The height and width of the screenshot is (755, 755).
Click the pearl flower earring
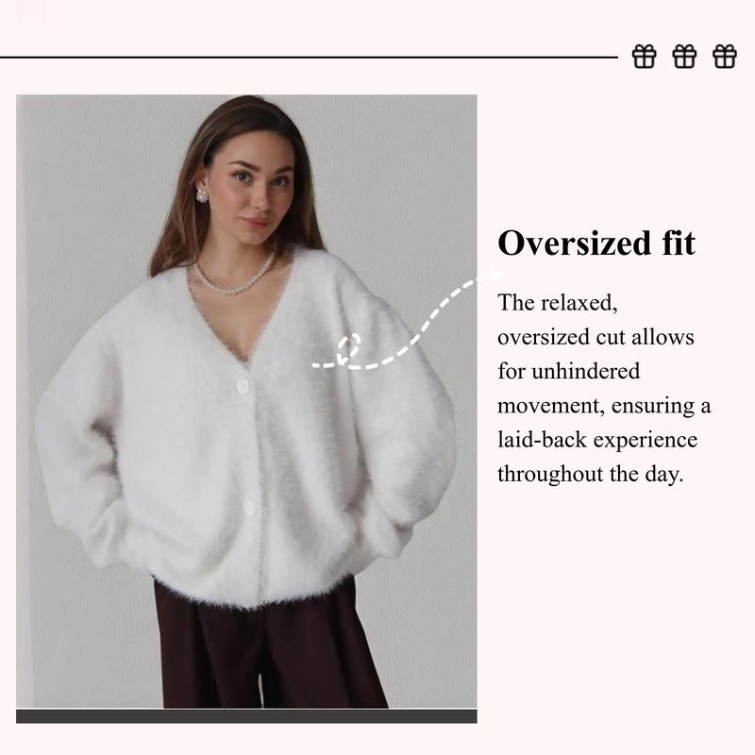(x=201, y=195)
